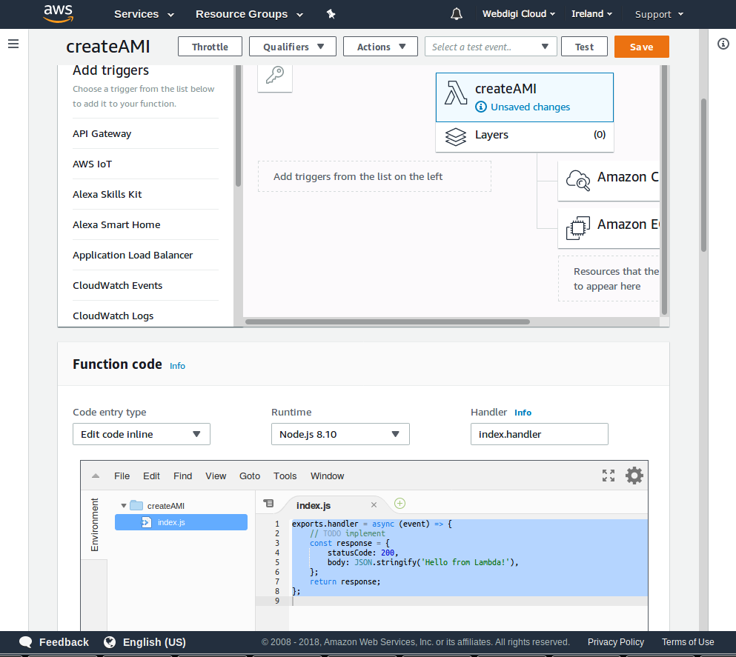Open the Services dropdown

(x=144, y=14)
